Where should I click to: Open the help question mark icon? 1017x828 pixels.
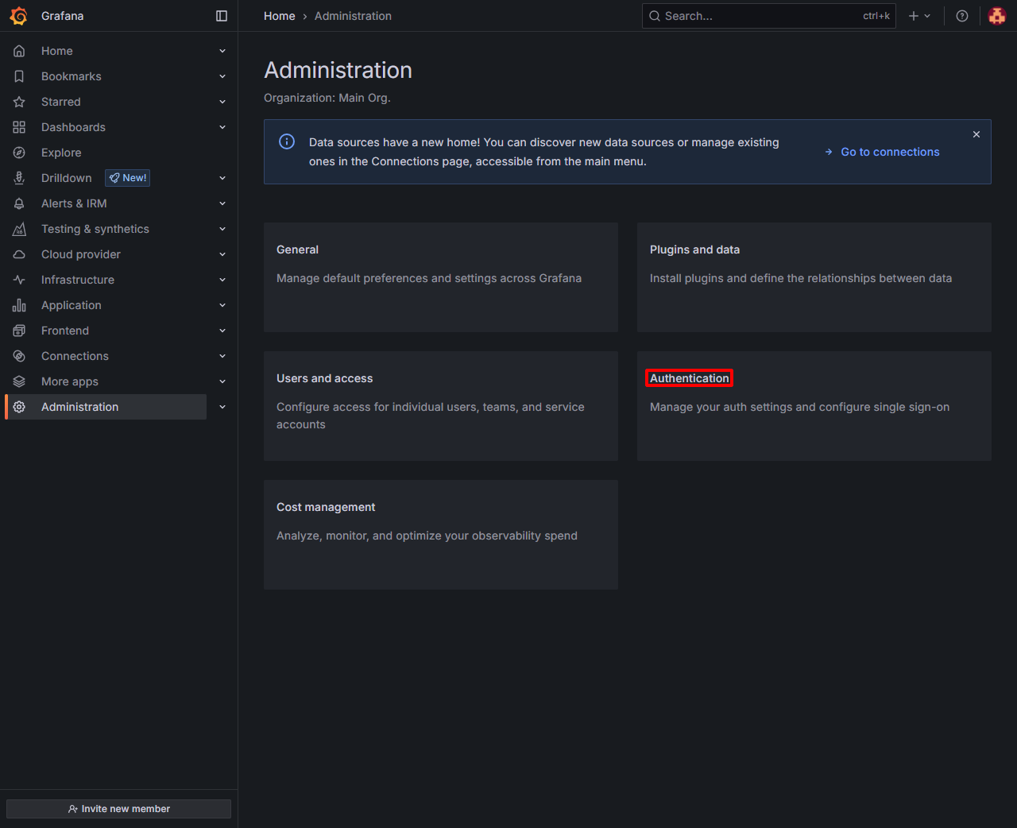click(x=962, y=16)
